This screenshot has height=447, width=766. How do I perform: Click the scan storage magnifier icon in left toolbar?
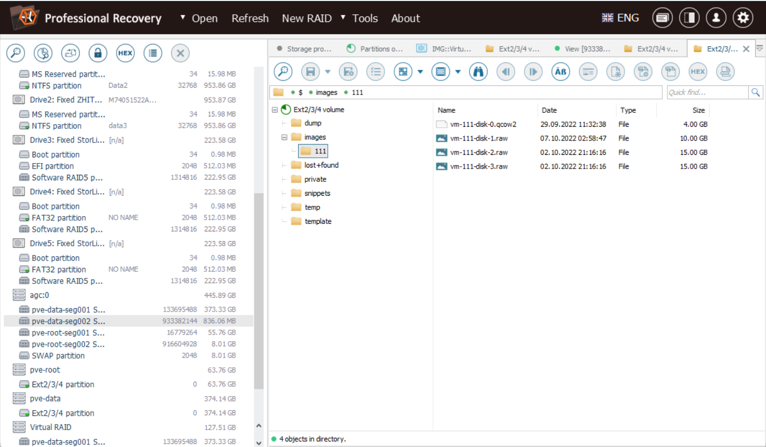tap(16, 53)
